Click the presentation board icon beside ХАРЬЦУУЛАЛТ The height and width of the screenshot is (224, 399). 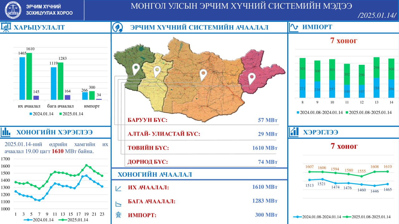point(6,27)
